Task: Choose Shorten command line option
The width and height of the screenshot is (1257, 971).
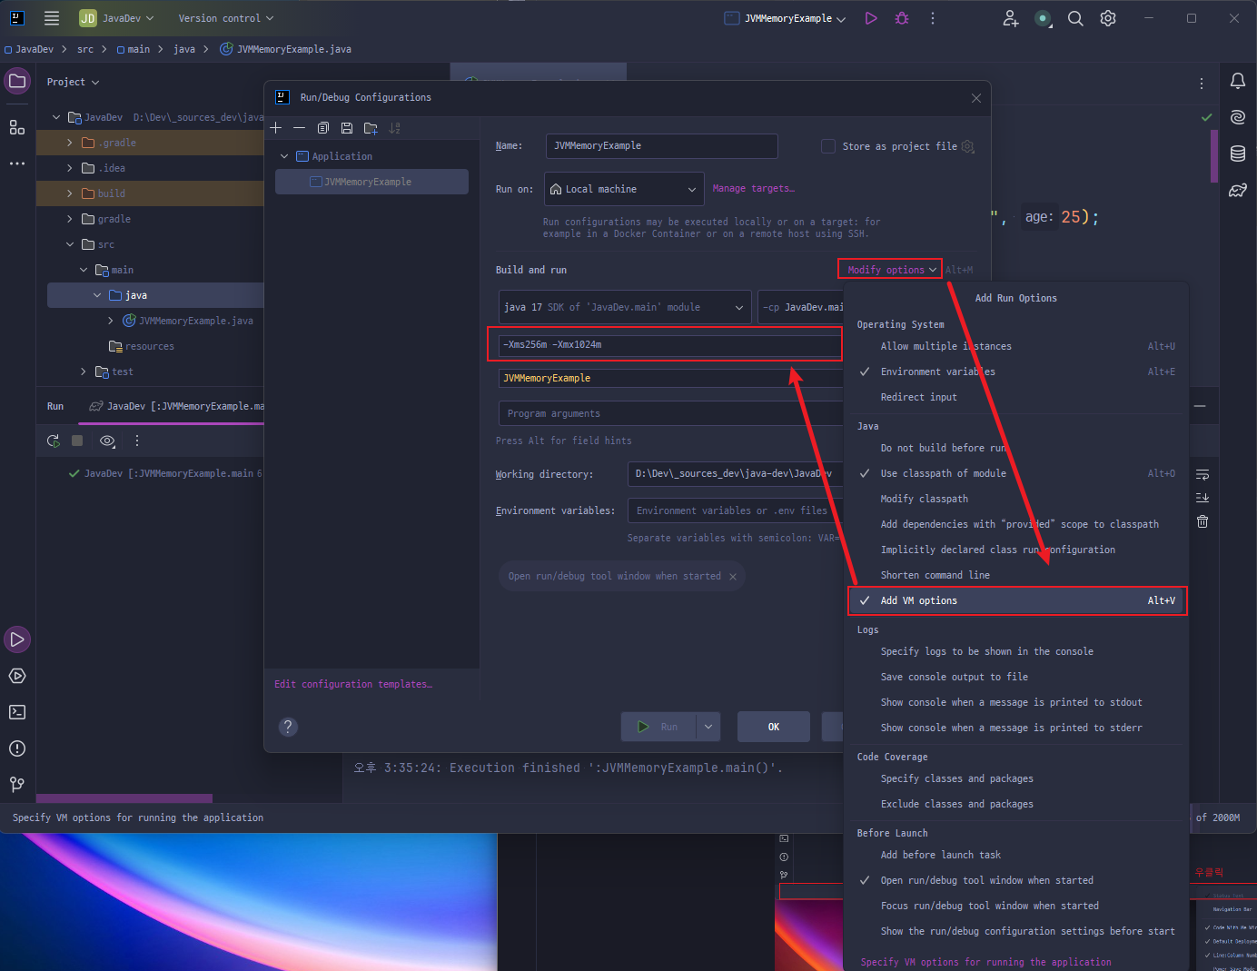Action: click(935, 575)
